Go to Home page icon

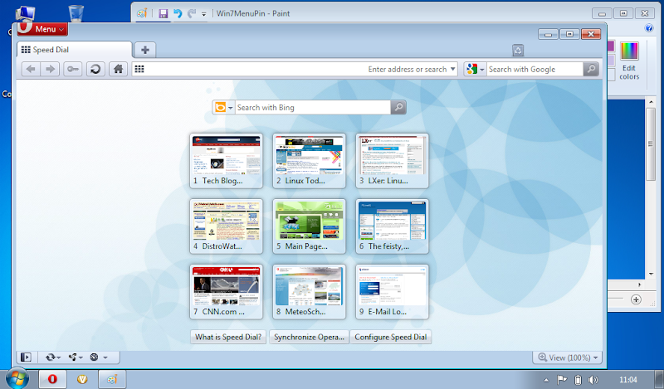point(118,69)
